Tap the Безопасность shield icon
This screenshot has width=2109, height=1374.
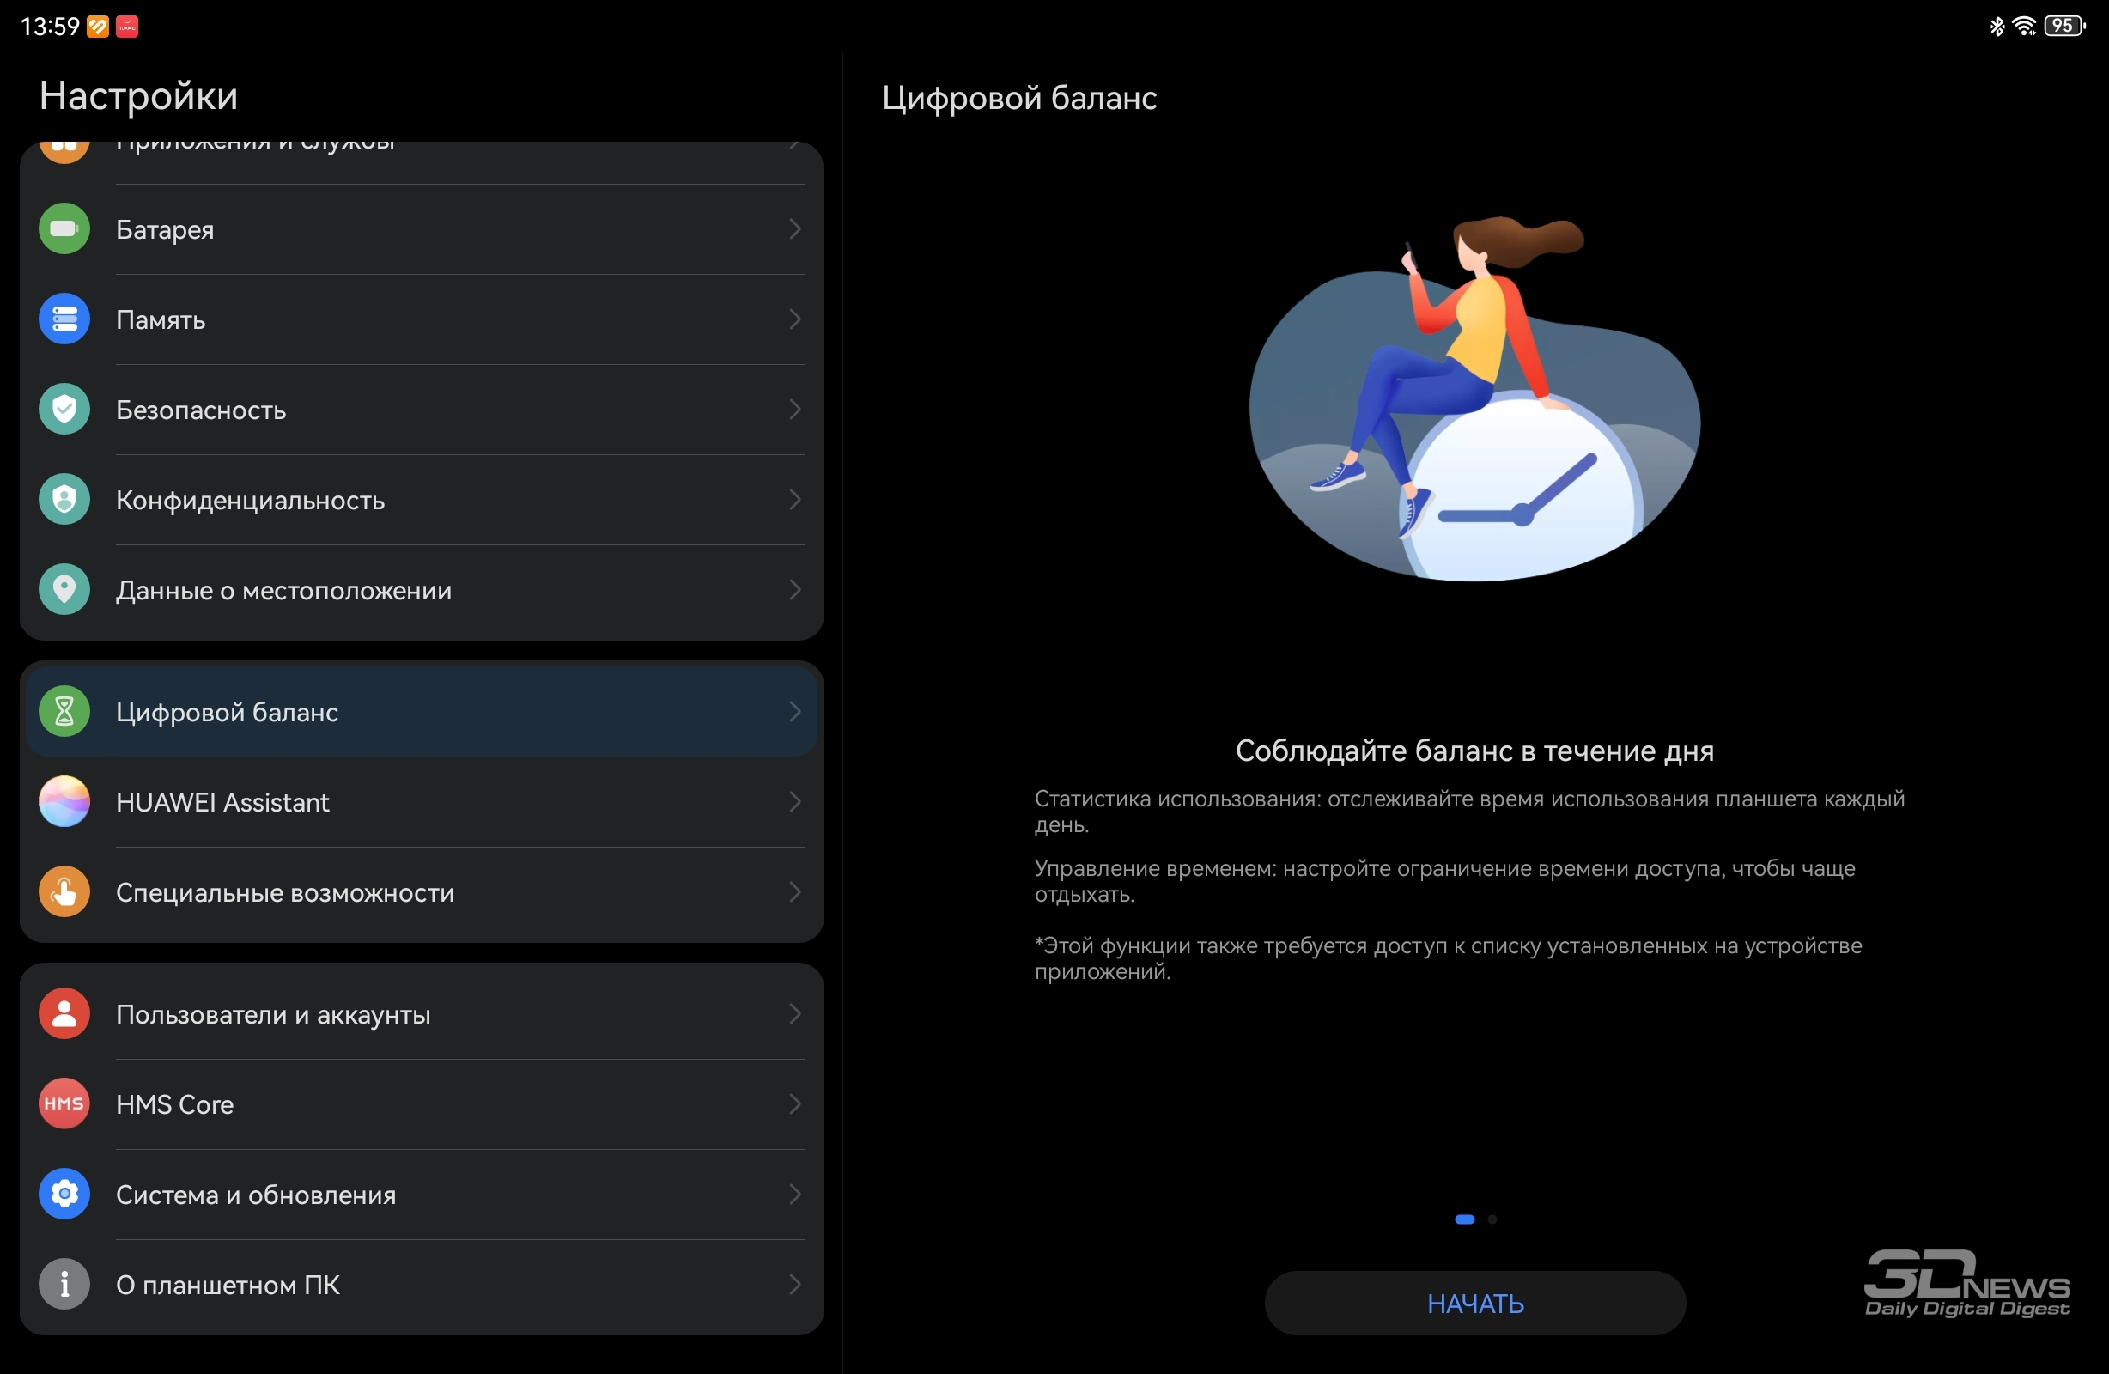pyautogui.click(x=64, y=410)
